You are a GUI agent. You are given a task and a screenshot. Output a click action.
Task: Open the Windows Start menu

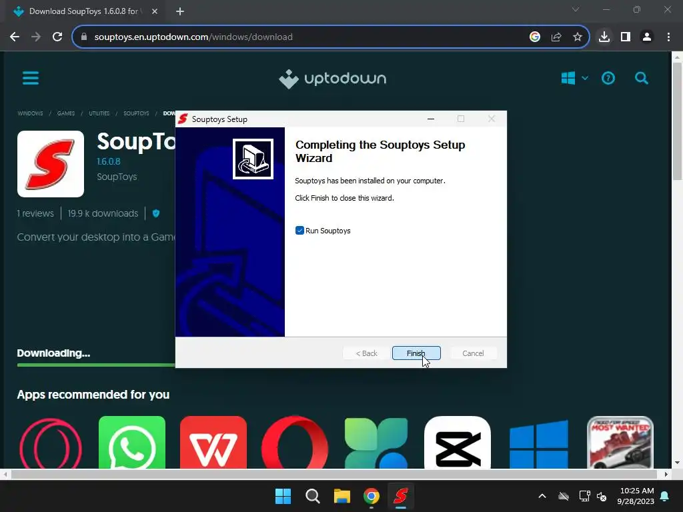[x=283, y=496]
